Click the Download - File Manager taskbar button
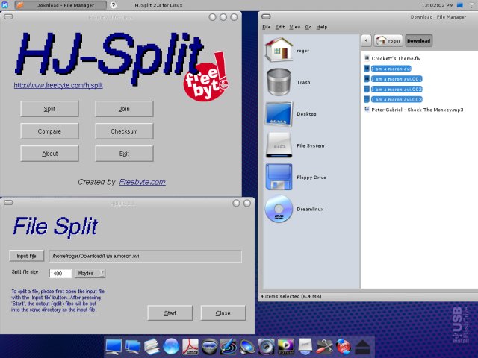This screenshot has height=358, width=478. pos(60,5)
